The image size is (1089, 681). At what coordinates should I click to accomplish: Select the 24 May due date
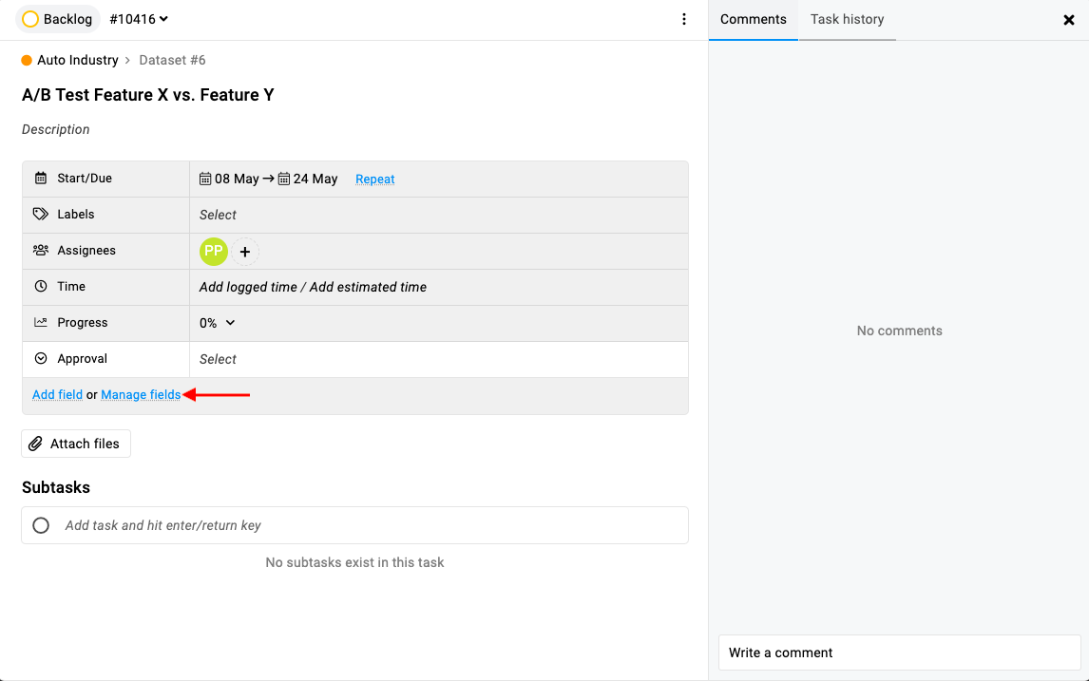[308, 180]
